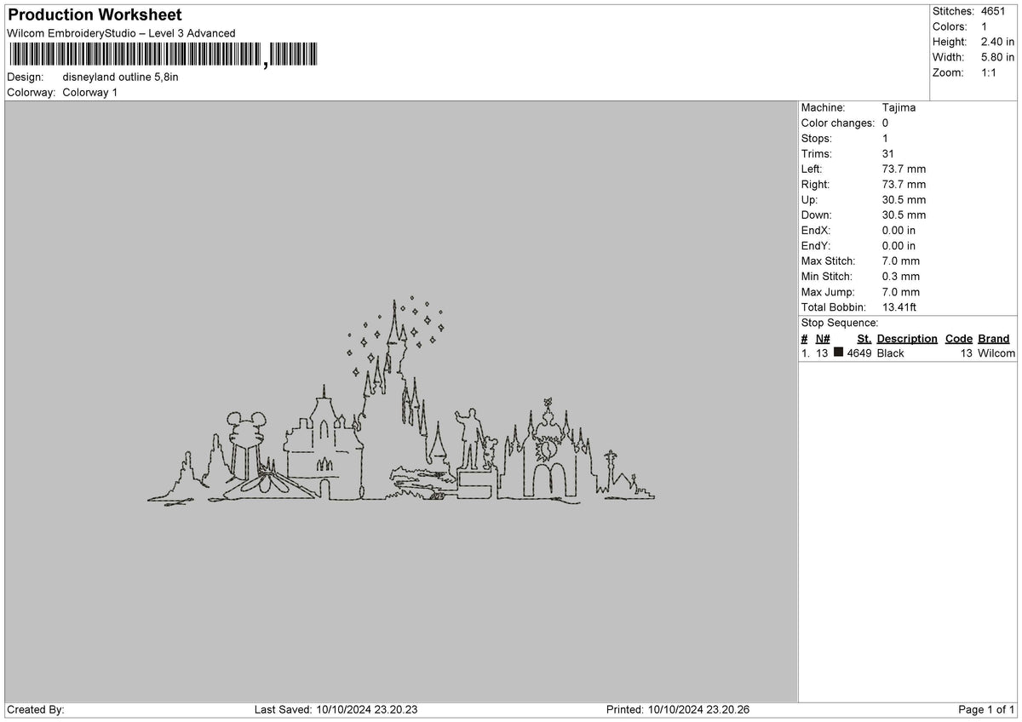Click the Min Stitch value '0.3 mm'
This screenshot has height=722, width=1022.
click(901, 276)
